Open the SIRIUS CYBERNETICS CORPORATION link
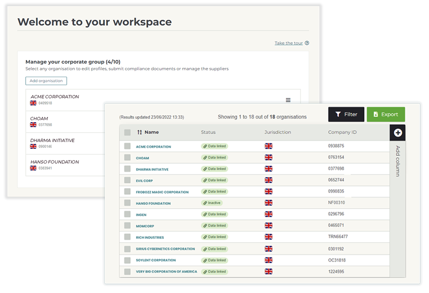The image size is (429, 293). coord(165,249)
